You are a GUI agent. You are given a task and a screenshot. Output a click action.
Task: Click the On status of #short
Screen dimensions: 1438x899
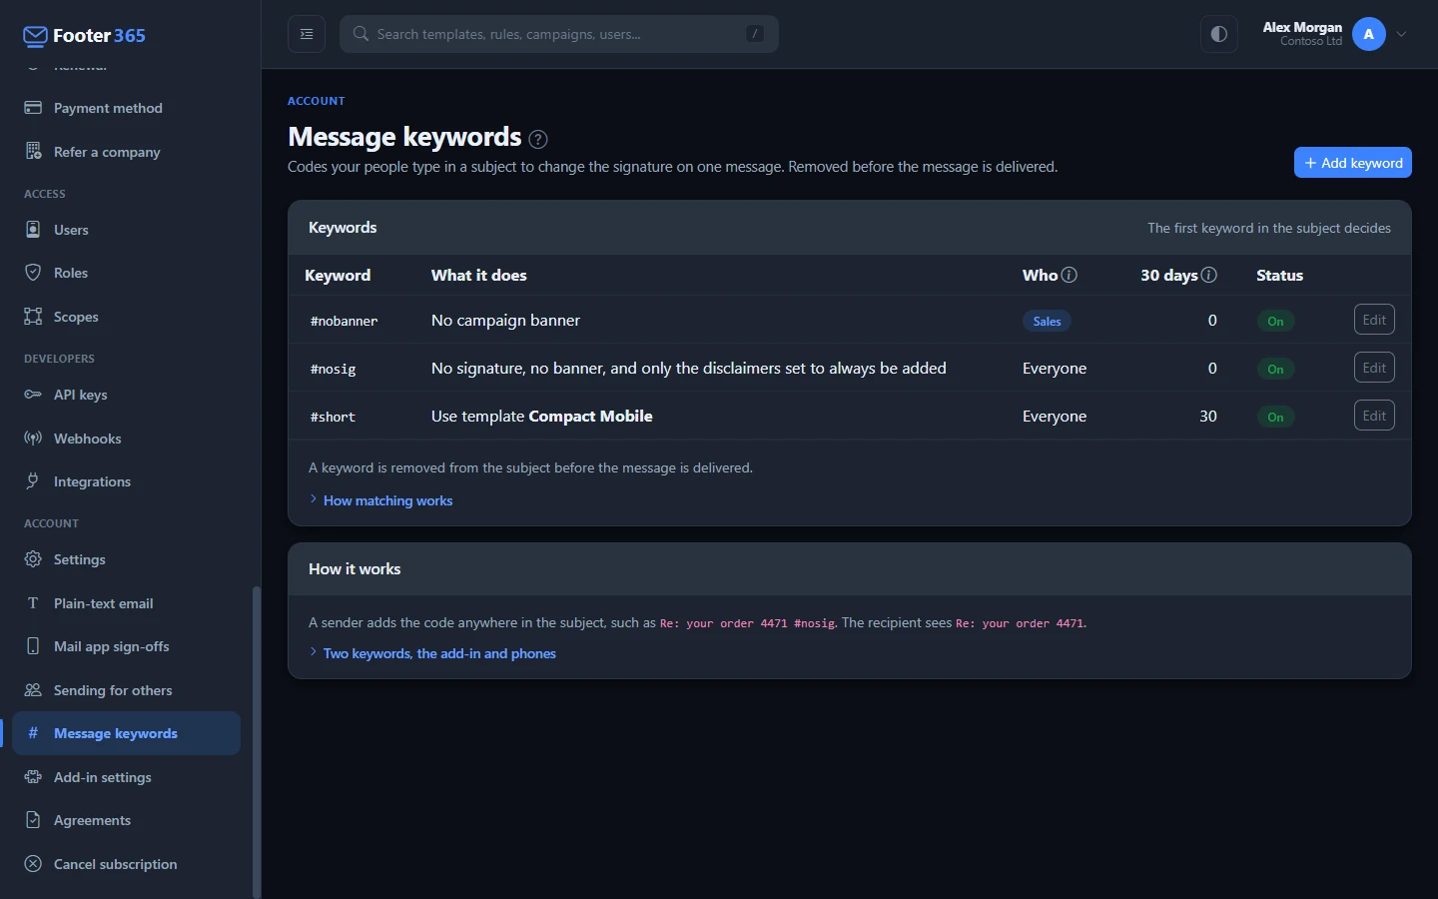click(x=1275, y=417)
